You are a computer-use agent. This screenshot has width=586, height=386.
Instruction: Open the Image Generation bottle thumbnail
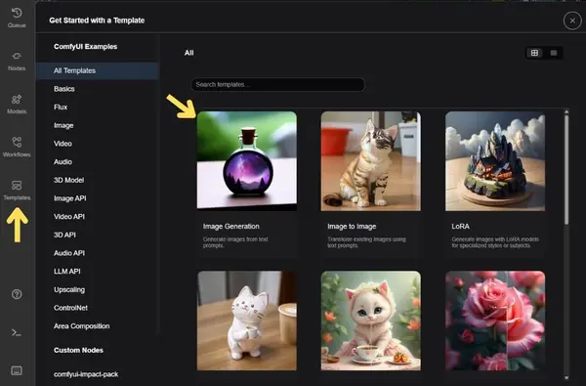[x=247, y=161]
